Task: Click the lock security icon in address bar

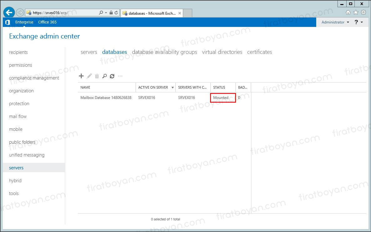Action: pyautogui.click(x=111, y=13)
